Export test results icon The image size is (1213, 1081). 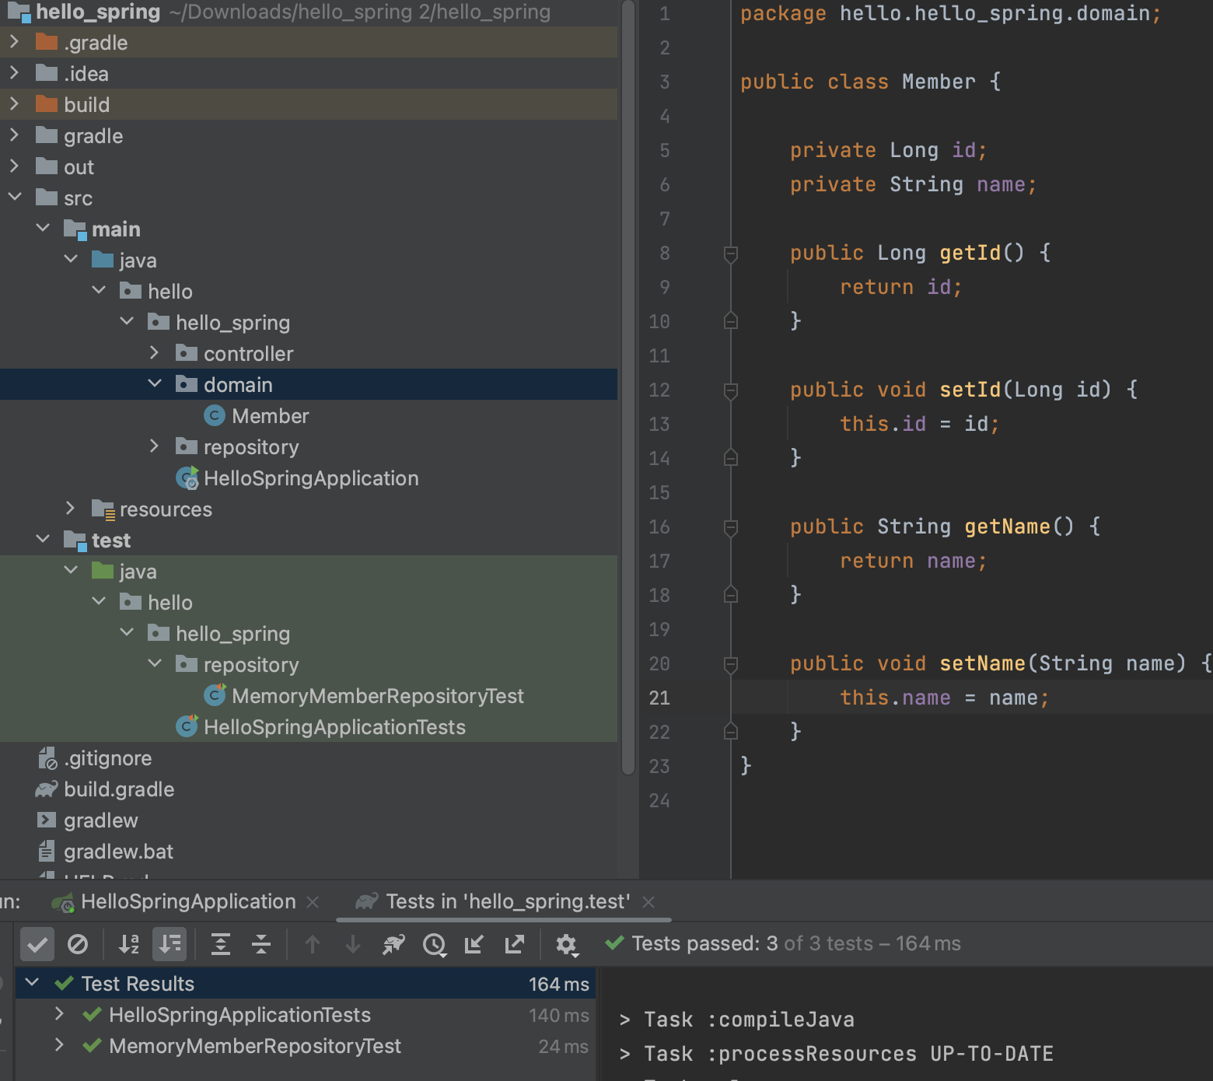(515, 944)
